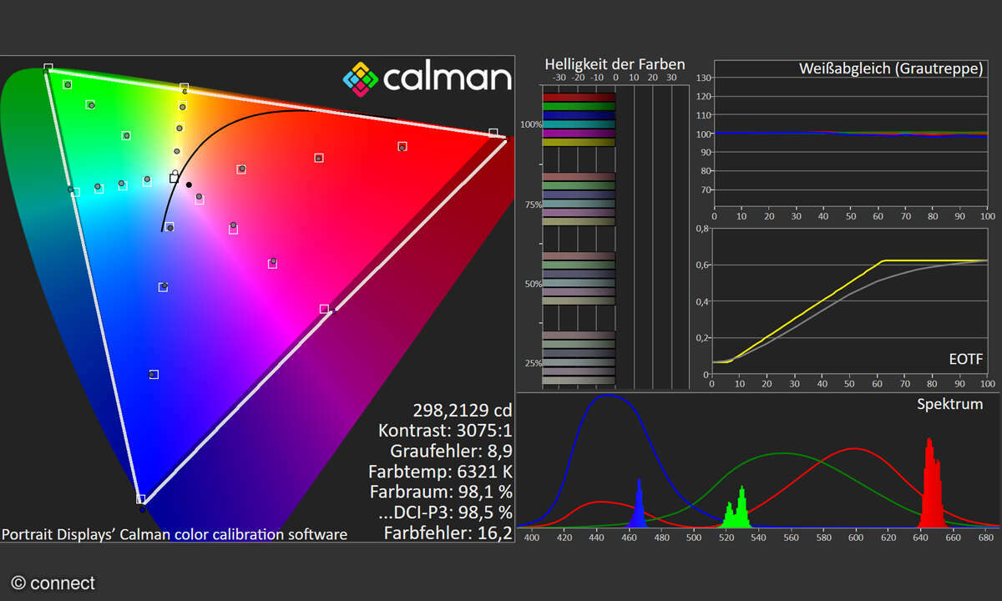Image resolution: width=1002 pixels, height=601 pixels.
Task: Click the magenta secondary square on the gamut edge
Action: [x=324, y=309]
